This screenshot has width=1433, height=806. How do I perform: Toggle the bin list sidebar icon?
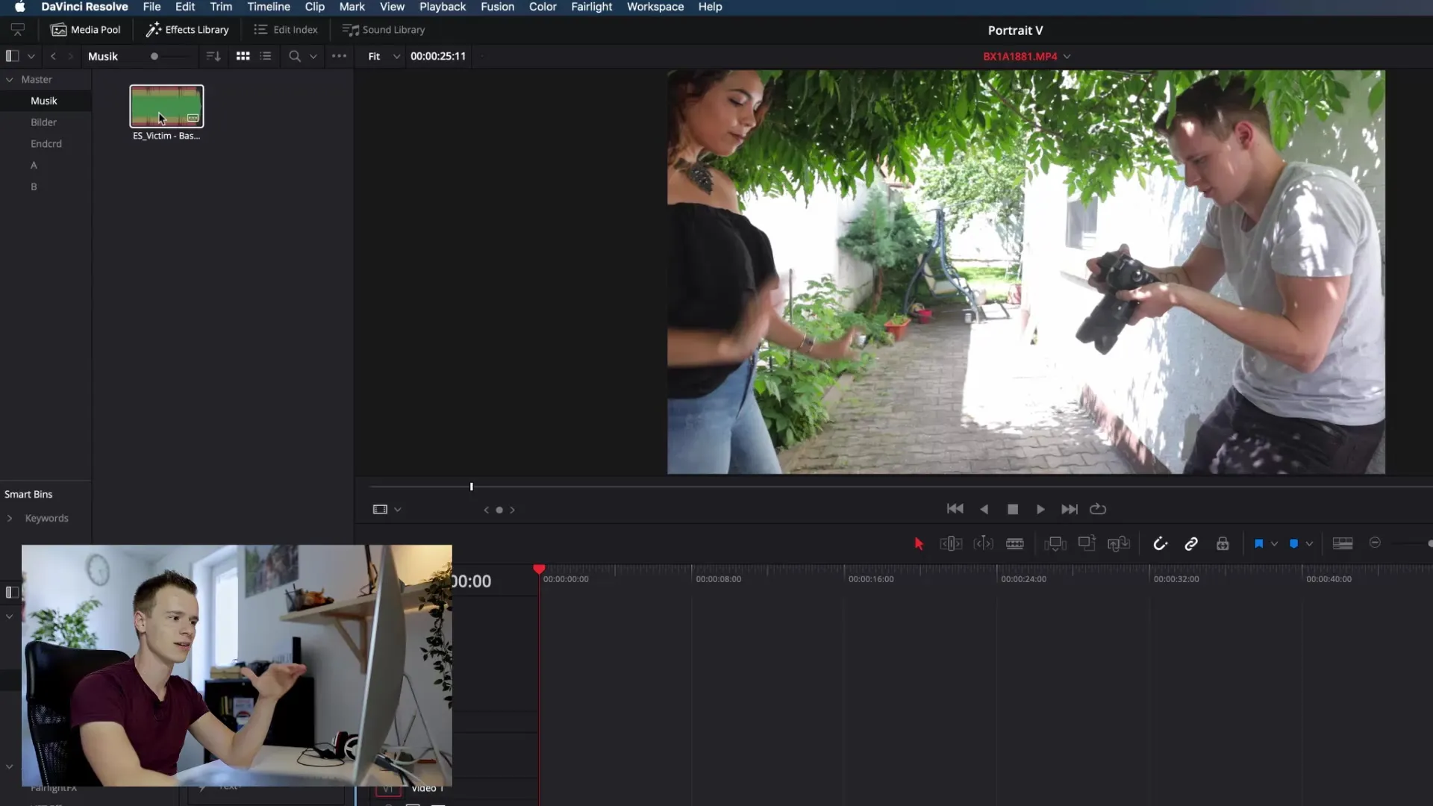tap(12, 56)
